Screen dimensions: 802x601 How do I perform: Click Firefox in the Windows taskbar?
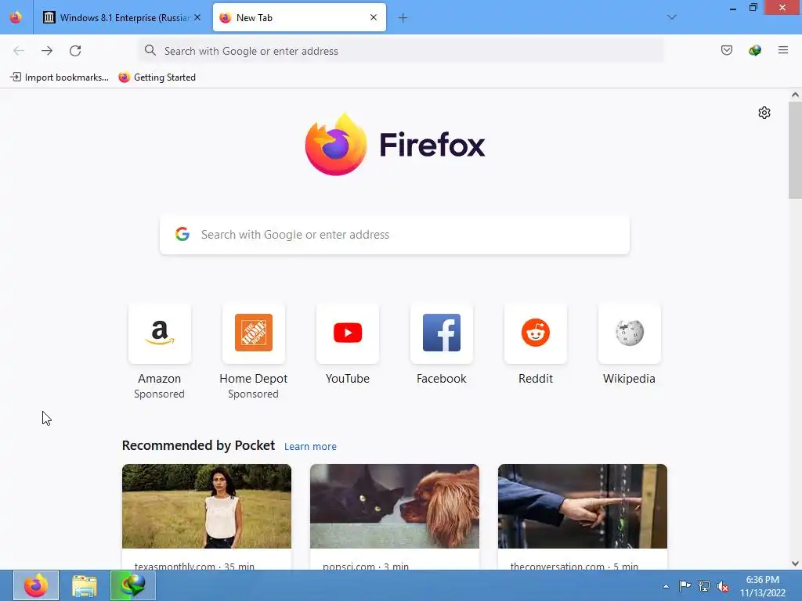pos(36,585)
